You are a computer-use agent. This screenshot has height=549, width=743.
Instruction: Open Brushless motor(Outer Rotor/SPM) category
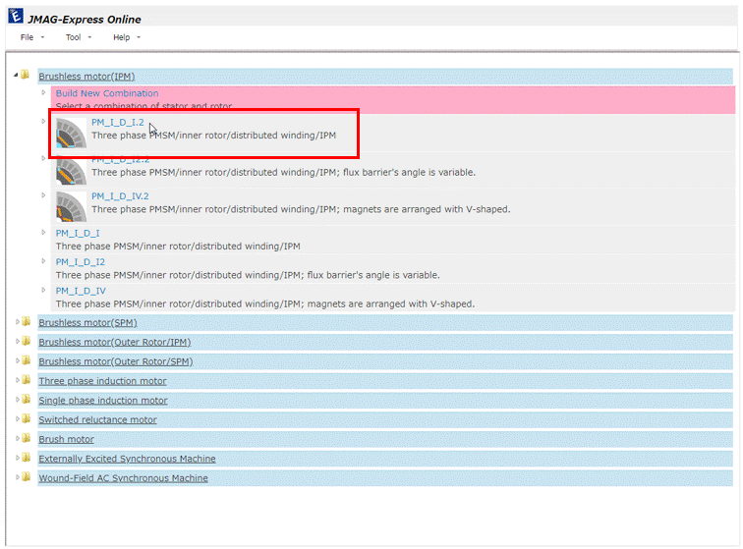click(115, 361)
